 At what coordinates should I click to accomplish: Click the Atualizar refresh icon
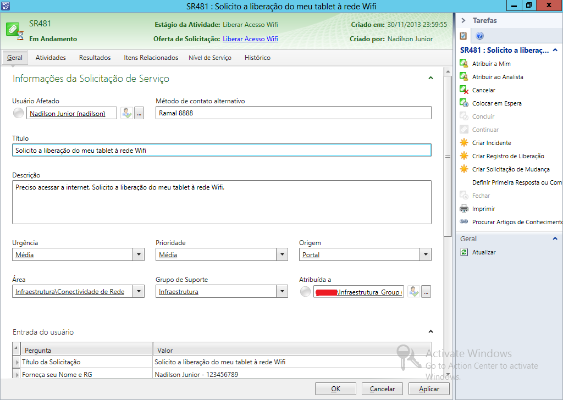464,252
